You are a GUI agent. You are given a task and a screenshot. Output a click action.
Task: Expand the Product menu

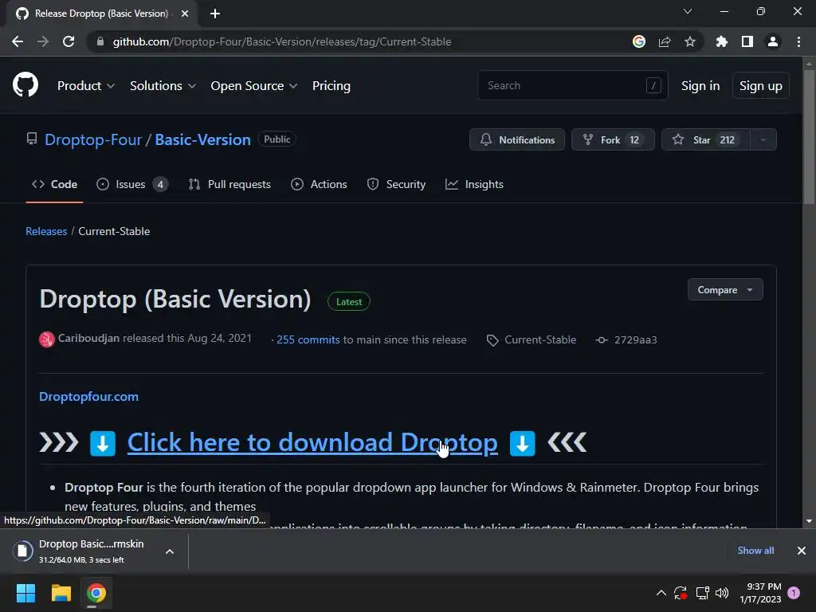point(86,85)
